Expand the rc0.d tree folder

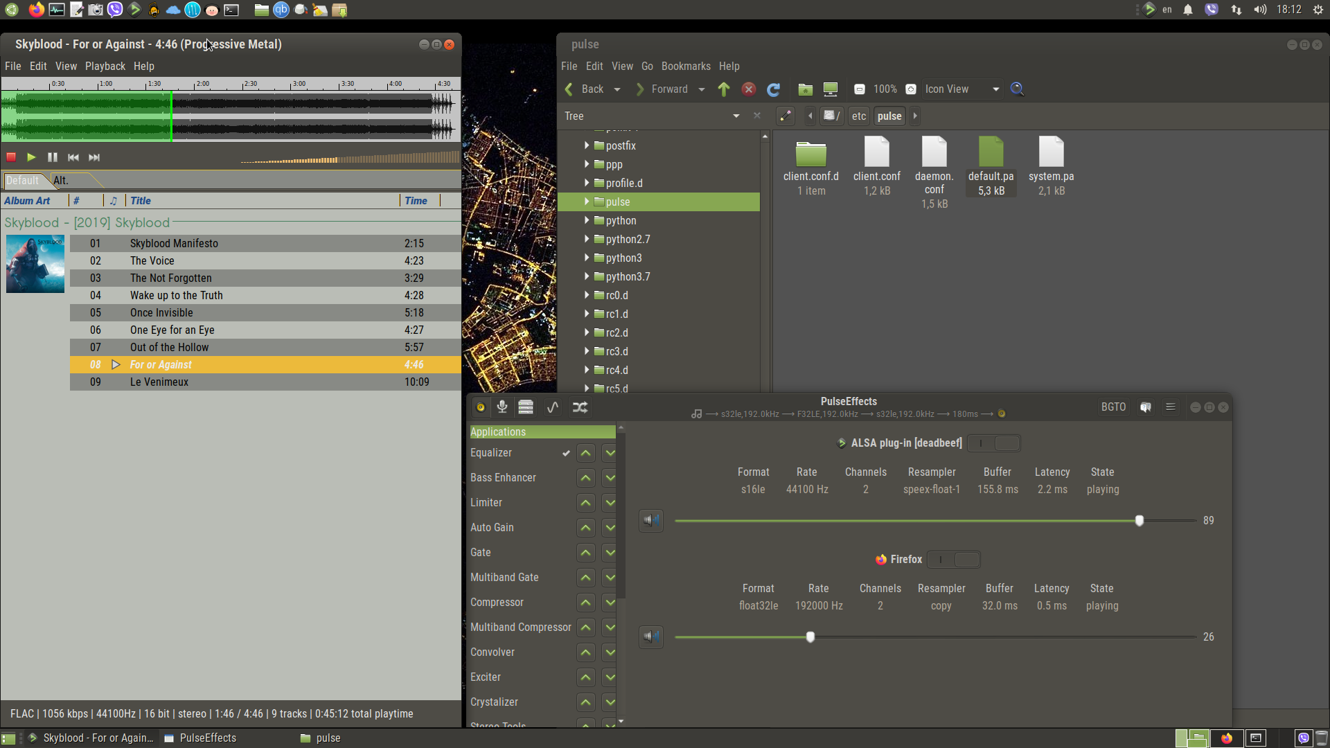587,295
